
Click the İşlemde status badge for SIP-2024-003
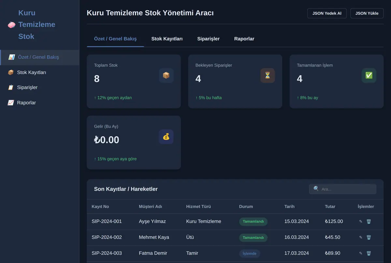point(250,254)
